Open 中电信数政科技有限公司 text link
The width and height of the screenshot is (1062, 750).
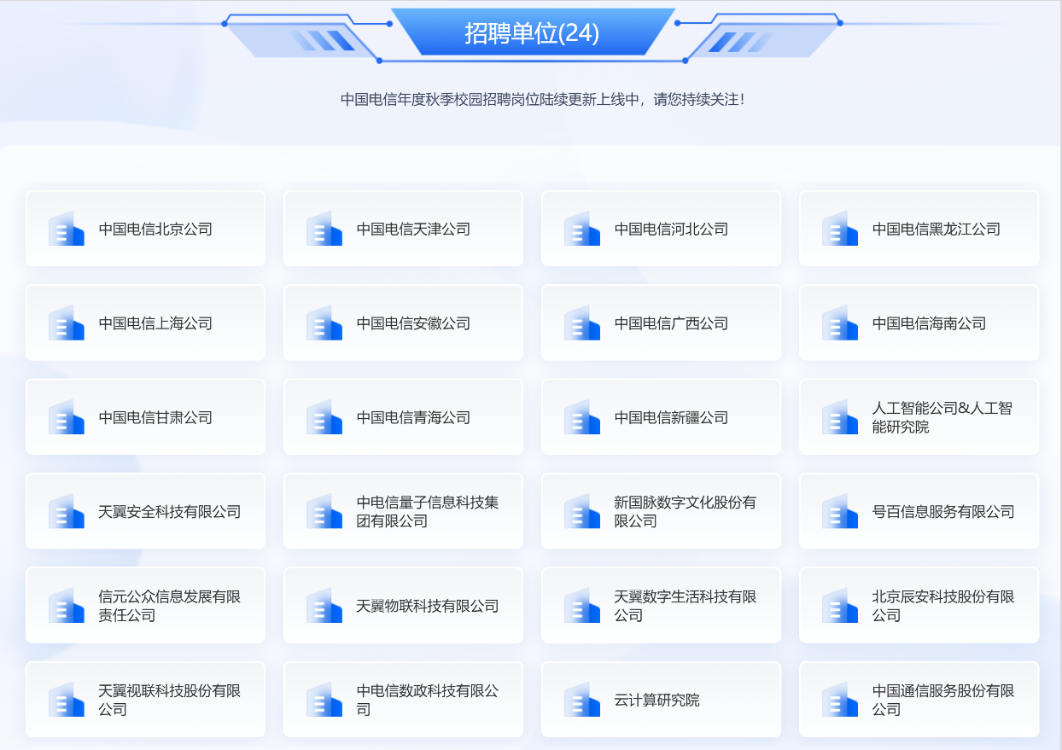428,700
